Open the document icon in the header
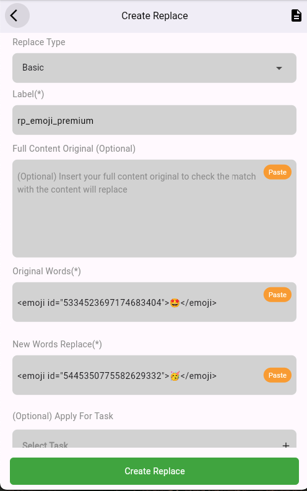This screenshot has height=491, width=307. 296,15
